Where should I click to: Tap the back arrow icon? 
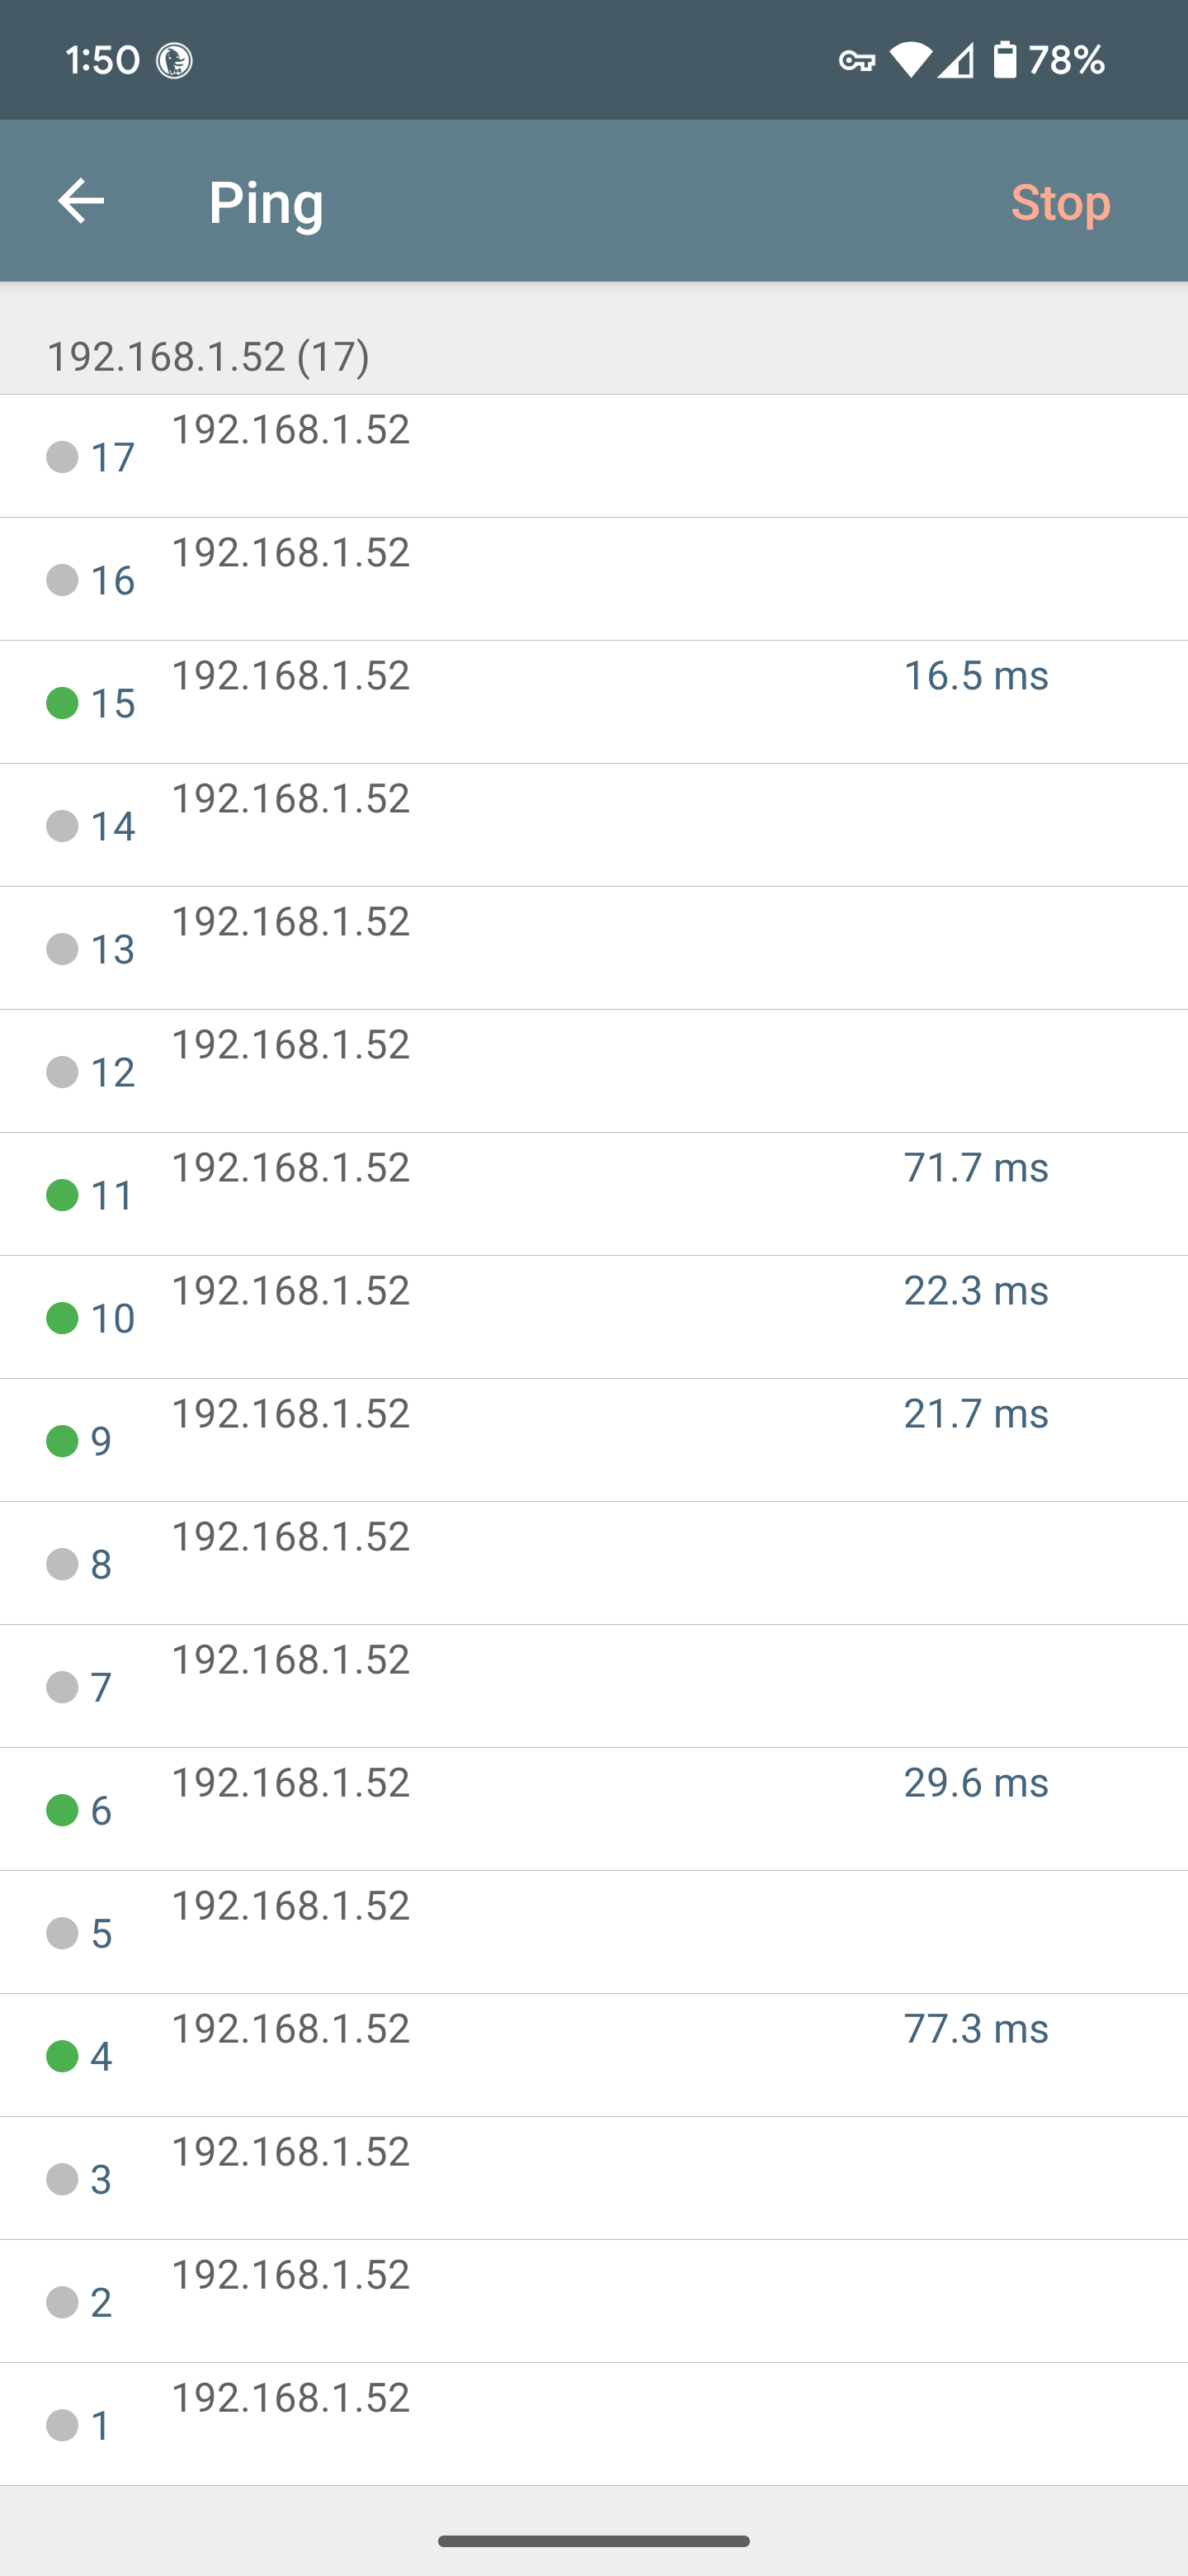[81, 201]
